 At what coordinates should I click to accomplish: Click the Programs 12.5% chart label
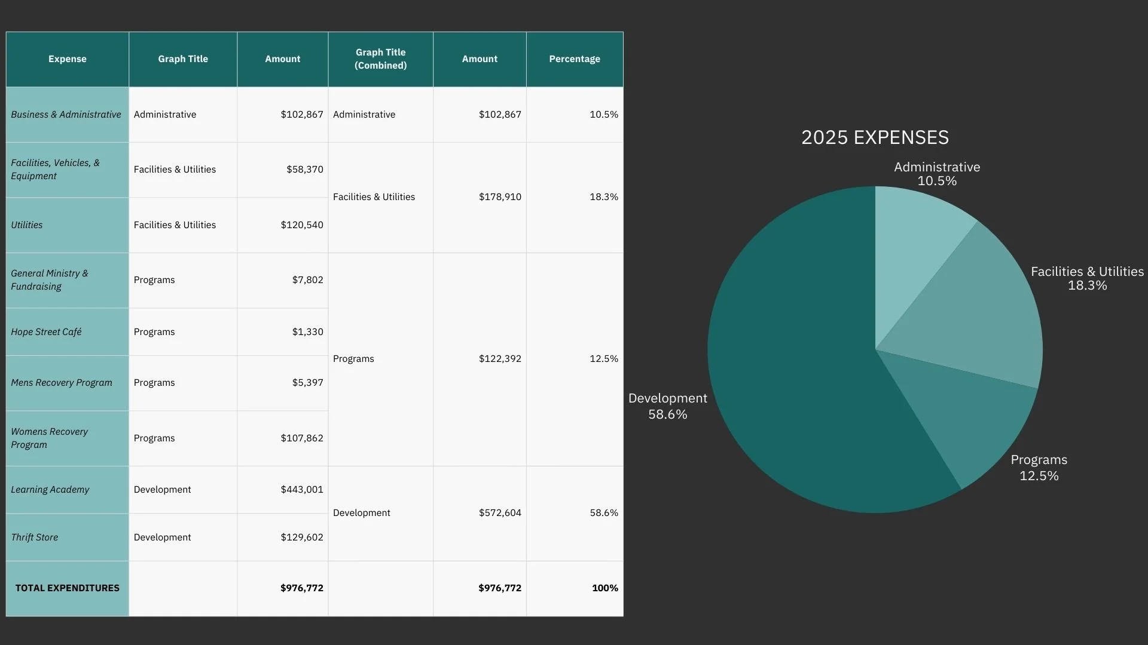[x=1039, y=468]
